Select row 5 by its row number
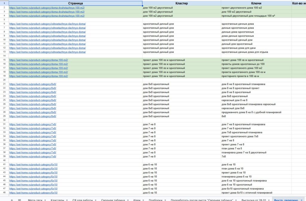Viewport: 306px width, 201px height. point(4,20)
